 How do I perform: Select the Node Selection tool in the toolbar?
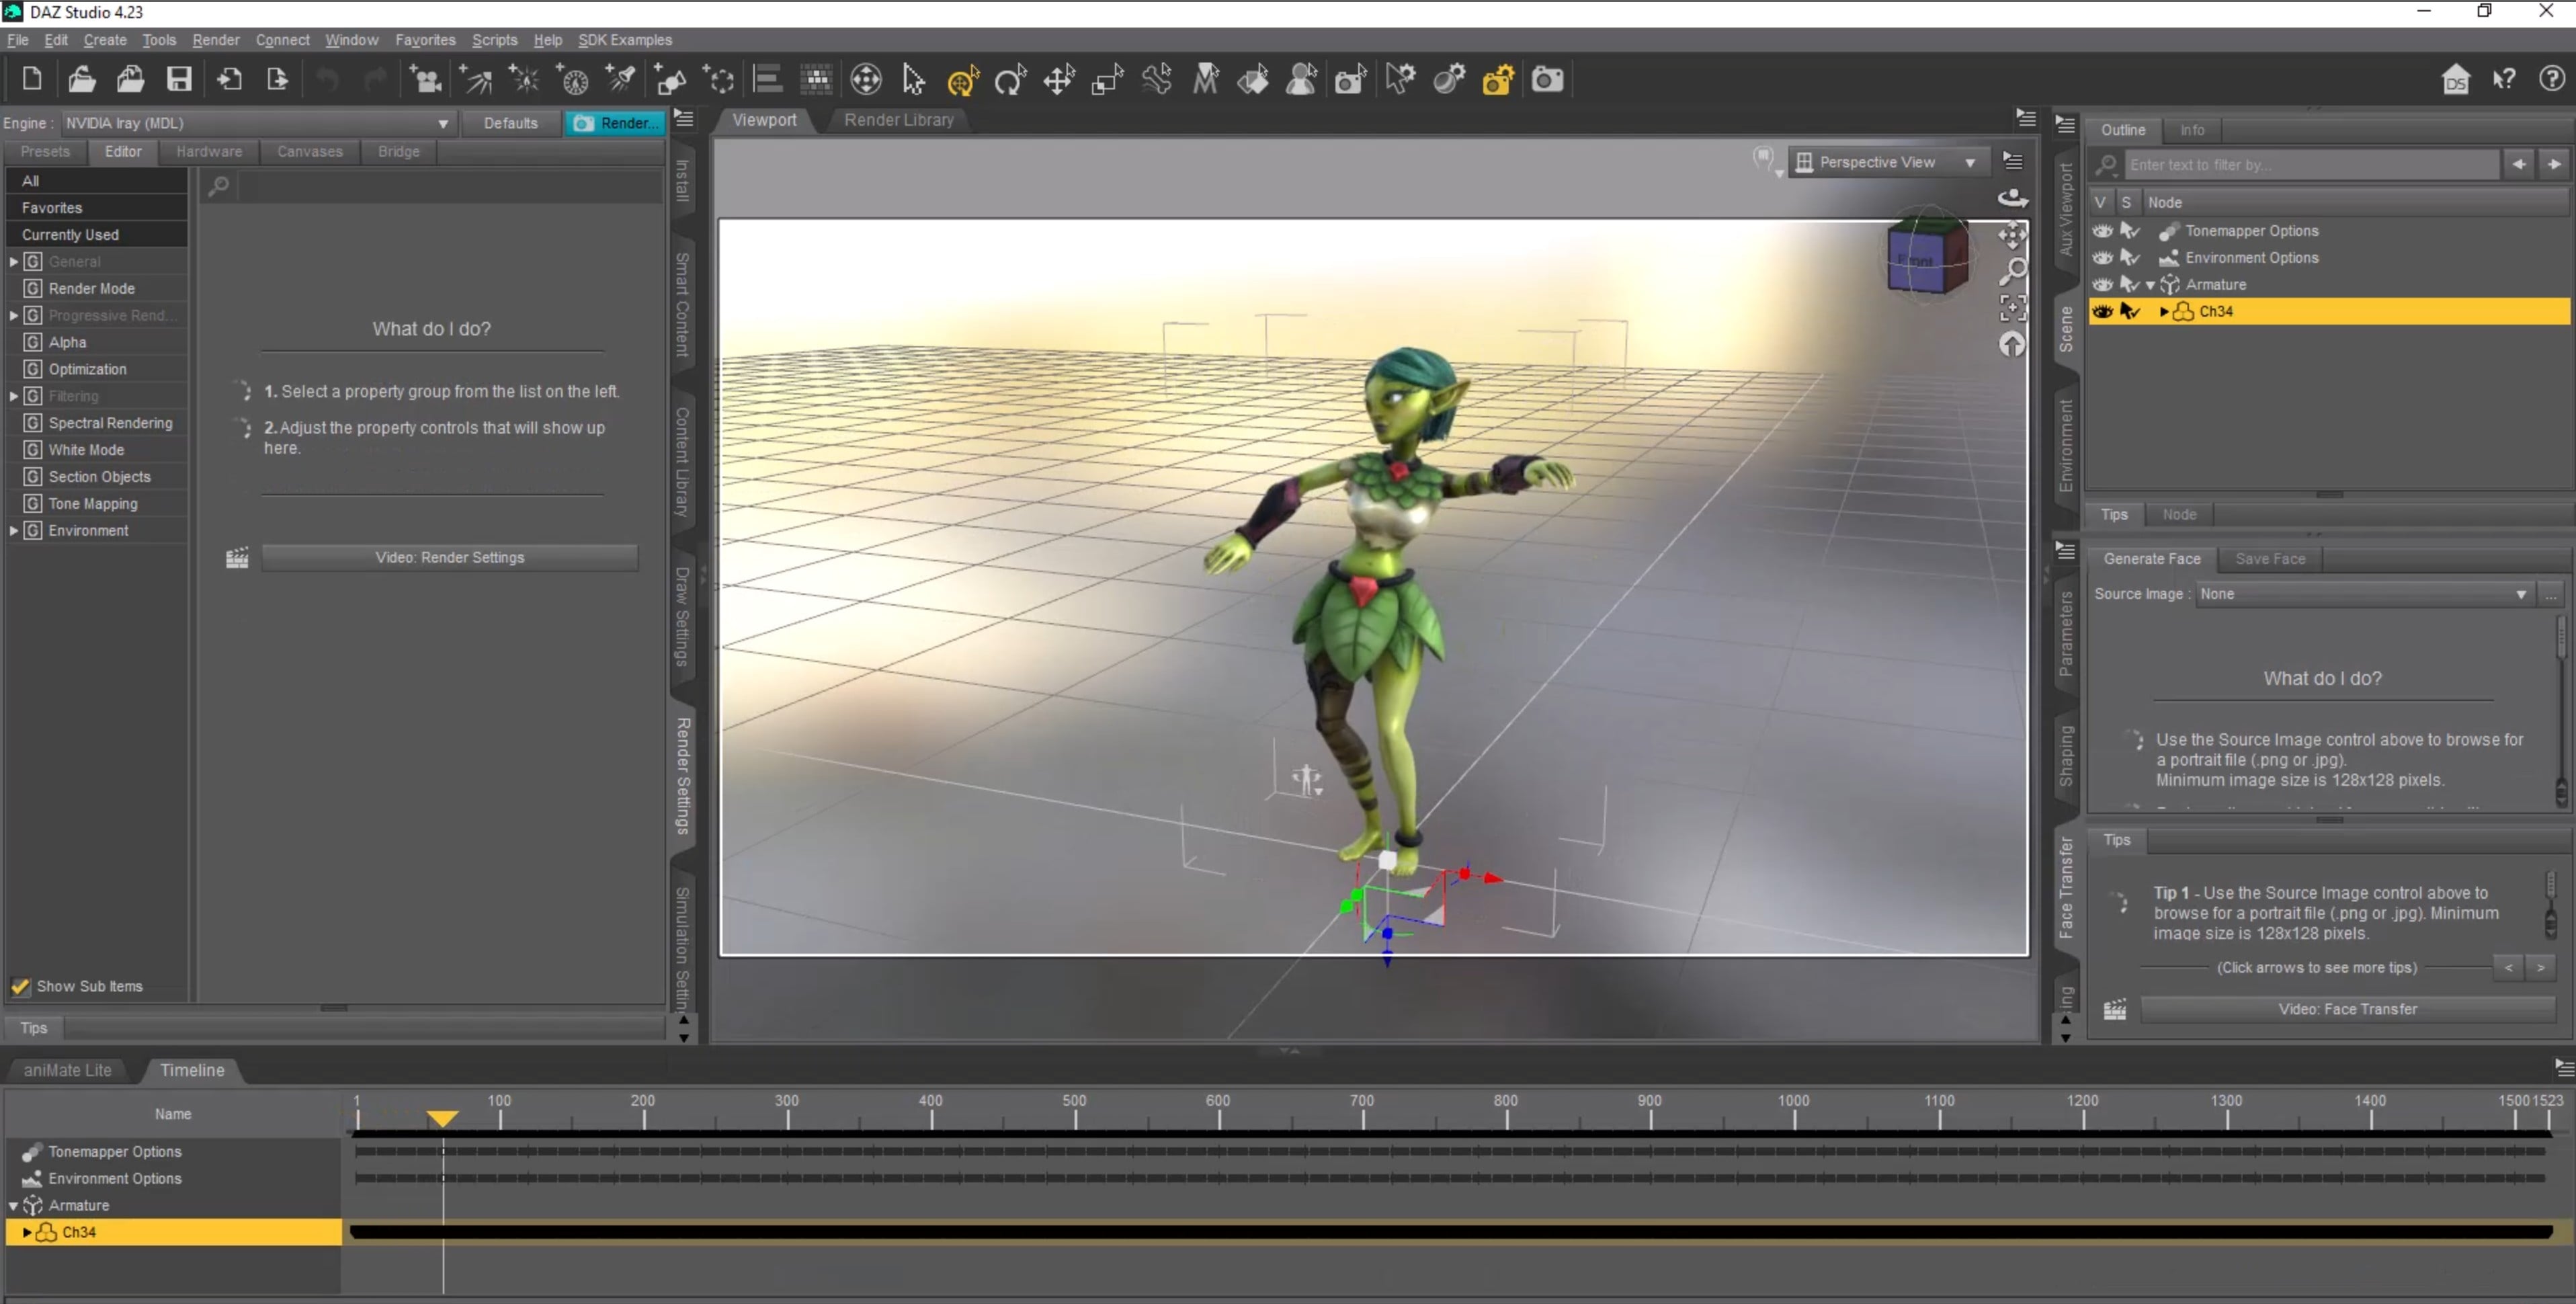[x=913, y=80]
